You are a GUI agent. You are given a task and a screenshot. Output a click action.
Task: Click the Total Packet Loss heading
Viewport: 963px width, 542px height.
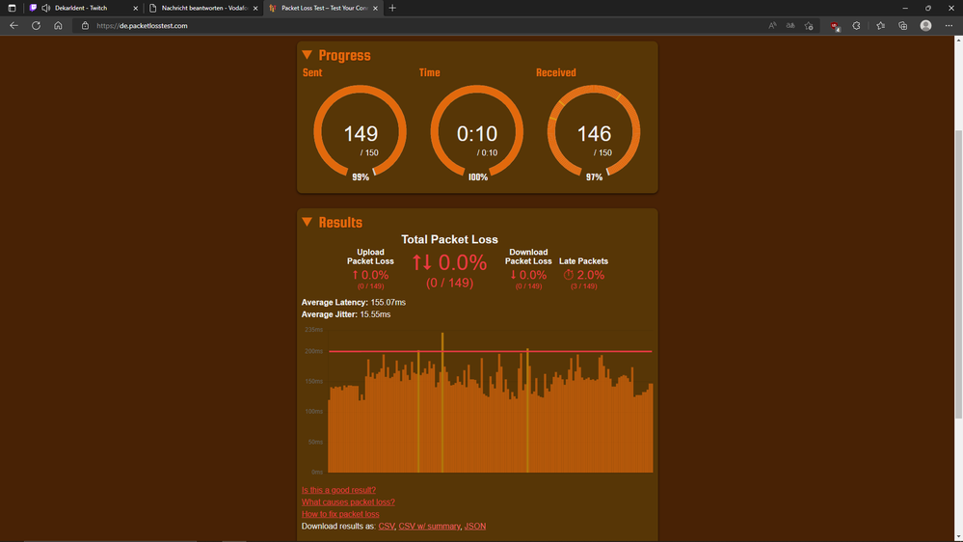coord(449,239)
